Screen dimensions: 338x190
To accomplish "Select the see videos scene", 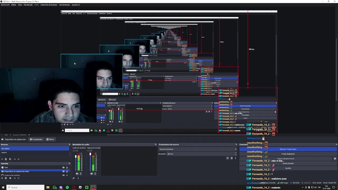I will [35, 149].
